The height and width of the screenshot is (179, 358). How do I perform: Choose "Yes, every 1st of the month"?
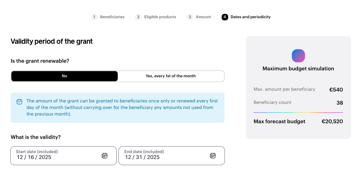(170, 76)
